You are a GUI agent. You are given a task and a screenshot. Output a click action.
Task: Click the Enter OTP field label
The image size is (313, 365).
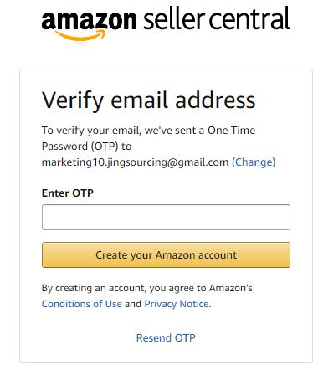click(68, 193)
